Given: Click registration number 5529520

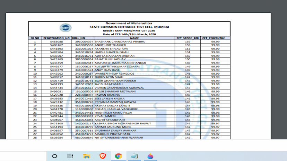Looking at the screenshot, I should (56, 95).
